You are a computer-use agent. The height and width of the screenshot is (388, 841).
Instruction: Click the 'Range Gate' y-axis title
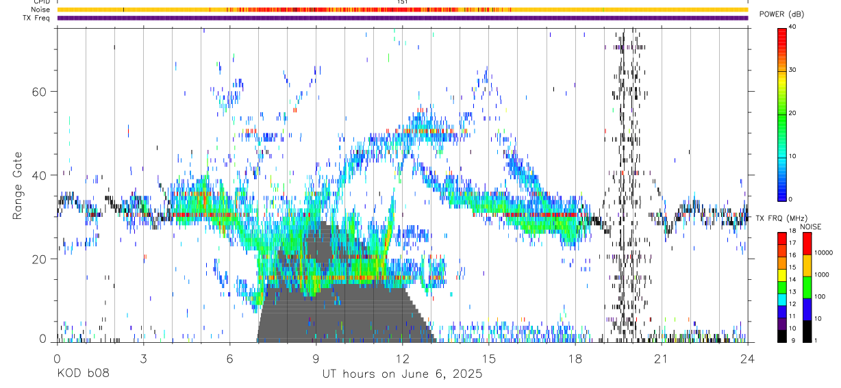coord(17,185)
